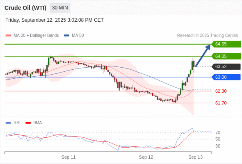Click the 63.52 current price tag
The height and width of the screenshot is (164, 242).
226,67
